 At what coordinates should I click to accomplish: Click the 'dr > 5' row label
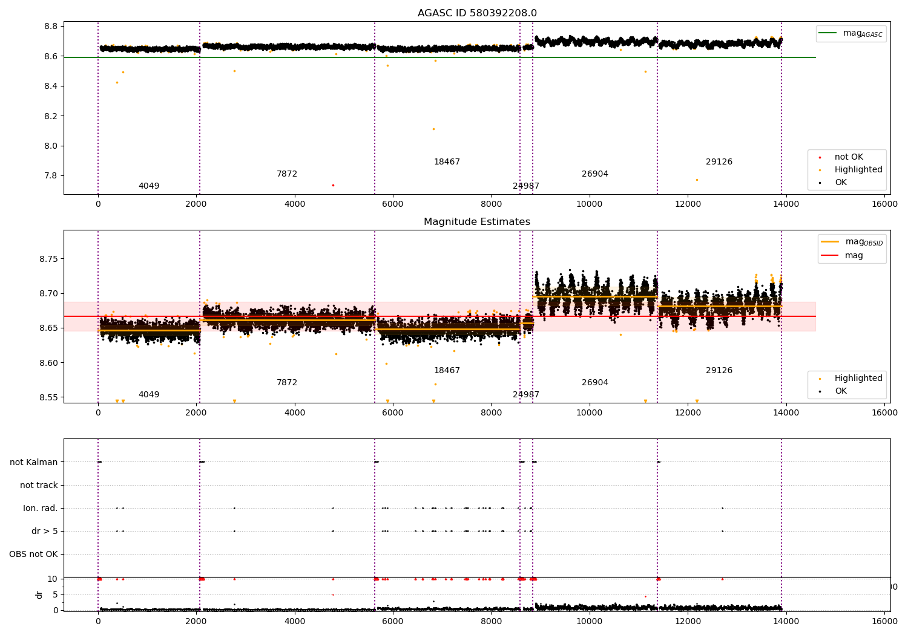pos(45,531)
